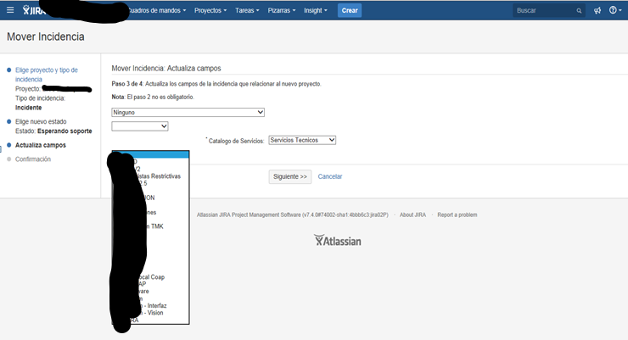Select the TMK option in the list
The image size is (628, 340).
click(150, 226)
